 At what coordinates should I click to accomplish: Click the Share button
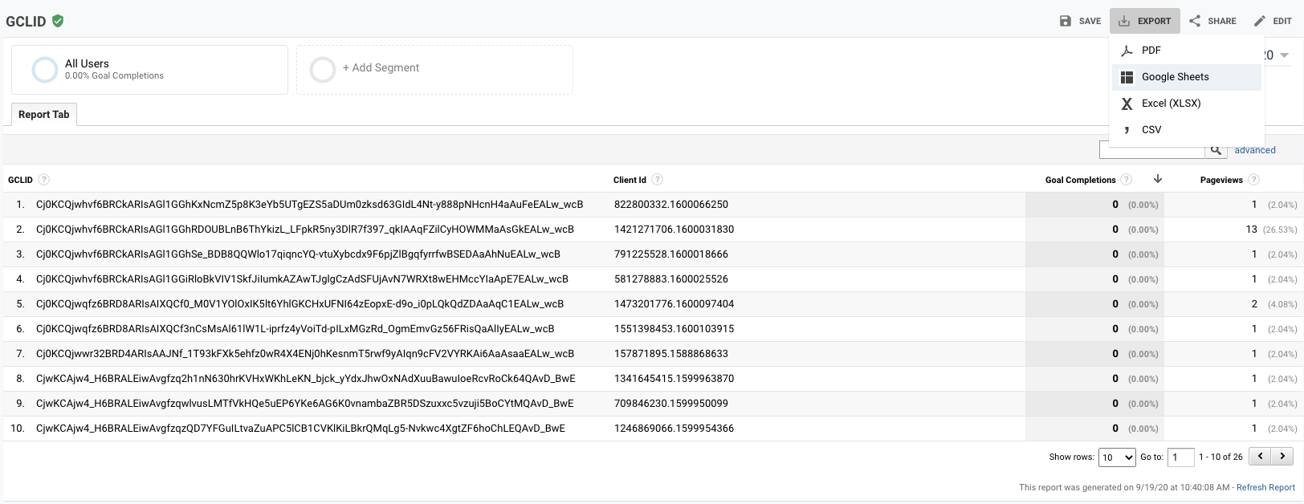[x=1212, y=21]
